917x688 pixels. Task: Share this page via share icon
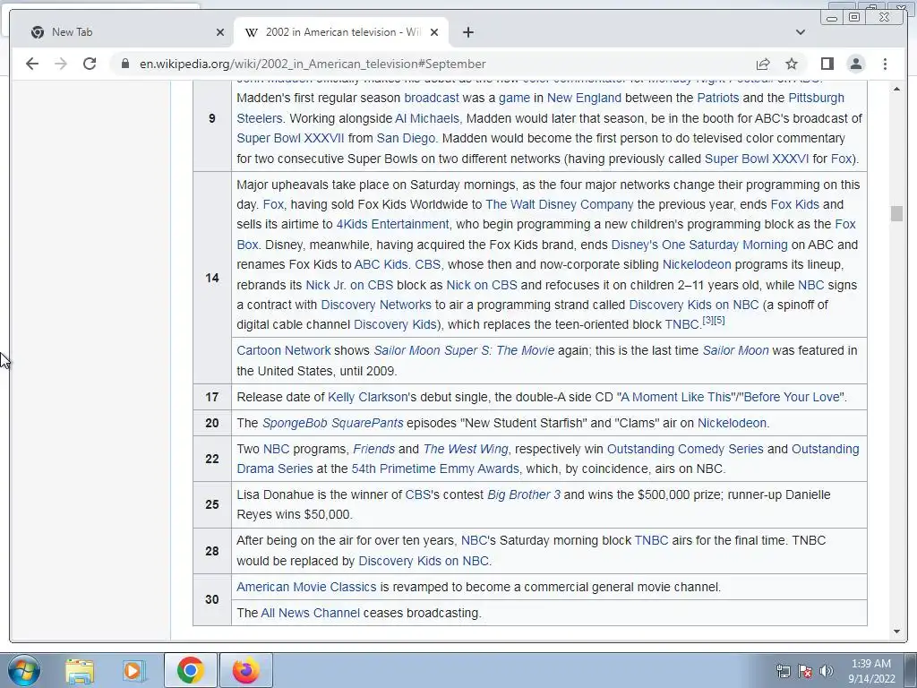763,64
